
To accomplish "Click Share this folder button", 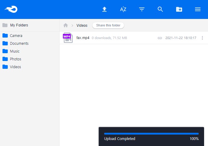I will (108, 25).
